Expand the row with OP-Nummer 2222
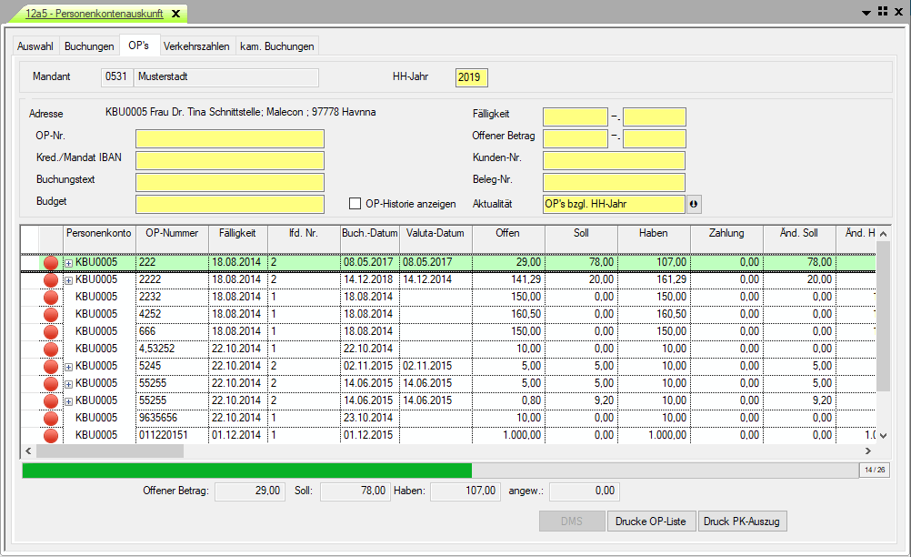Screen dimensions: 911x557 [x=68, y=280]
